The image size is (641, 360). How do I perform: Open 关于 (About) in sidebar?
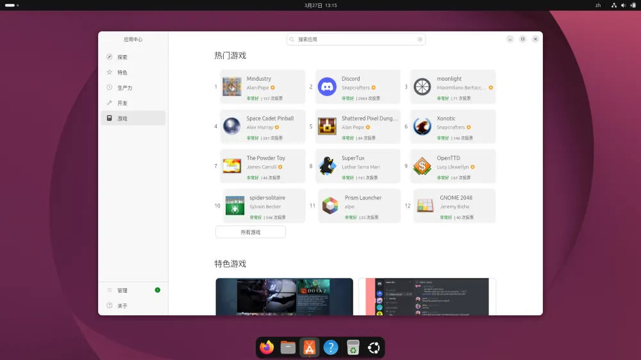pyautogui.click(x=133, y=306)
